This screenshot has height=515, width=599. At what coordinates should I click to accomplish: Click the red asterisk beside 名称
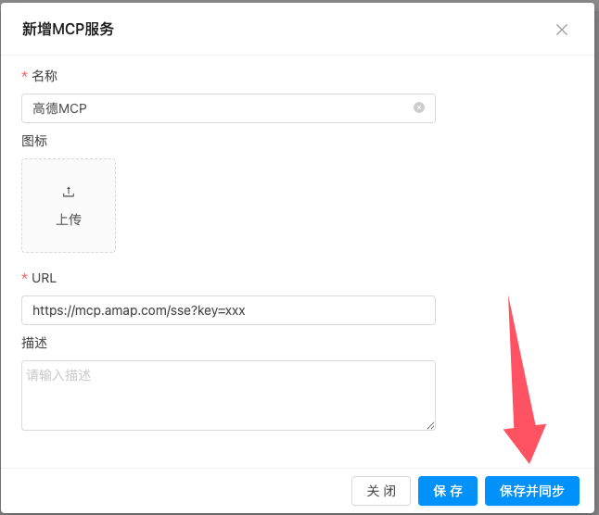pos(25,76)
